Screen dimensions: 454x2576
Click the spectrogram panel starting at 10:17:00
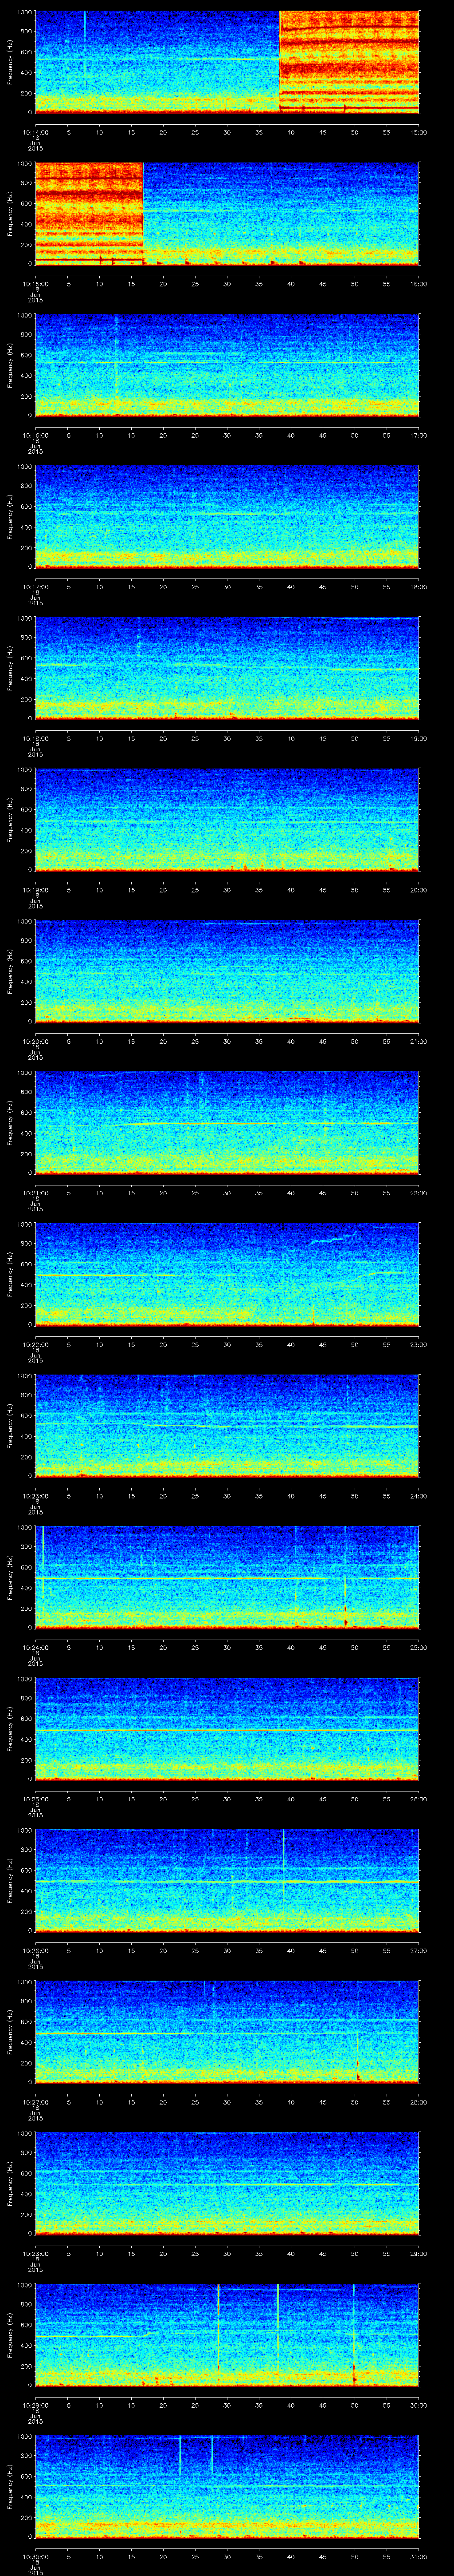(227, 517)
